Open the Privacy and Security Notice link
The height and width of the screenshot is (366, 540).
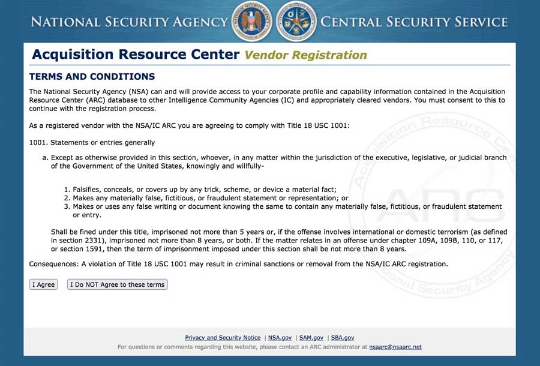(x=223, y=338)
